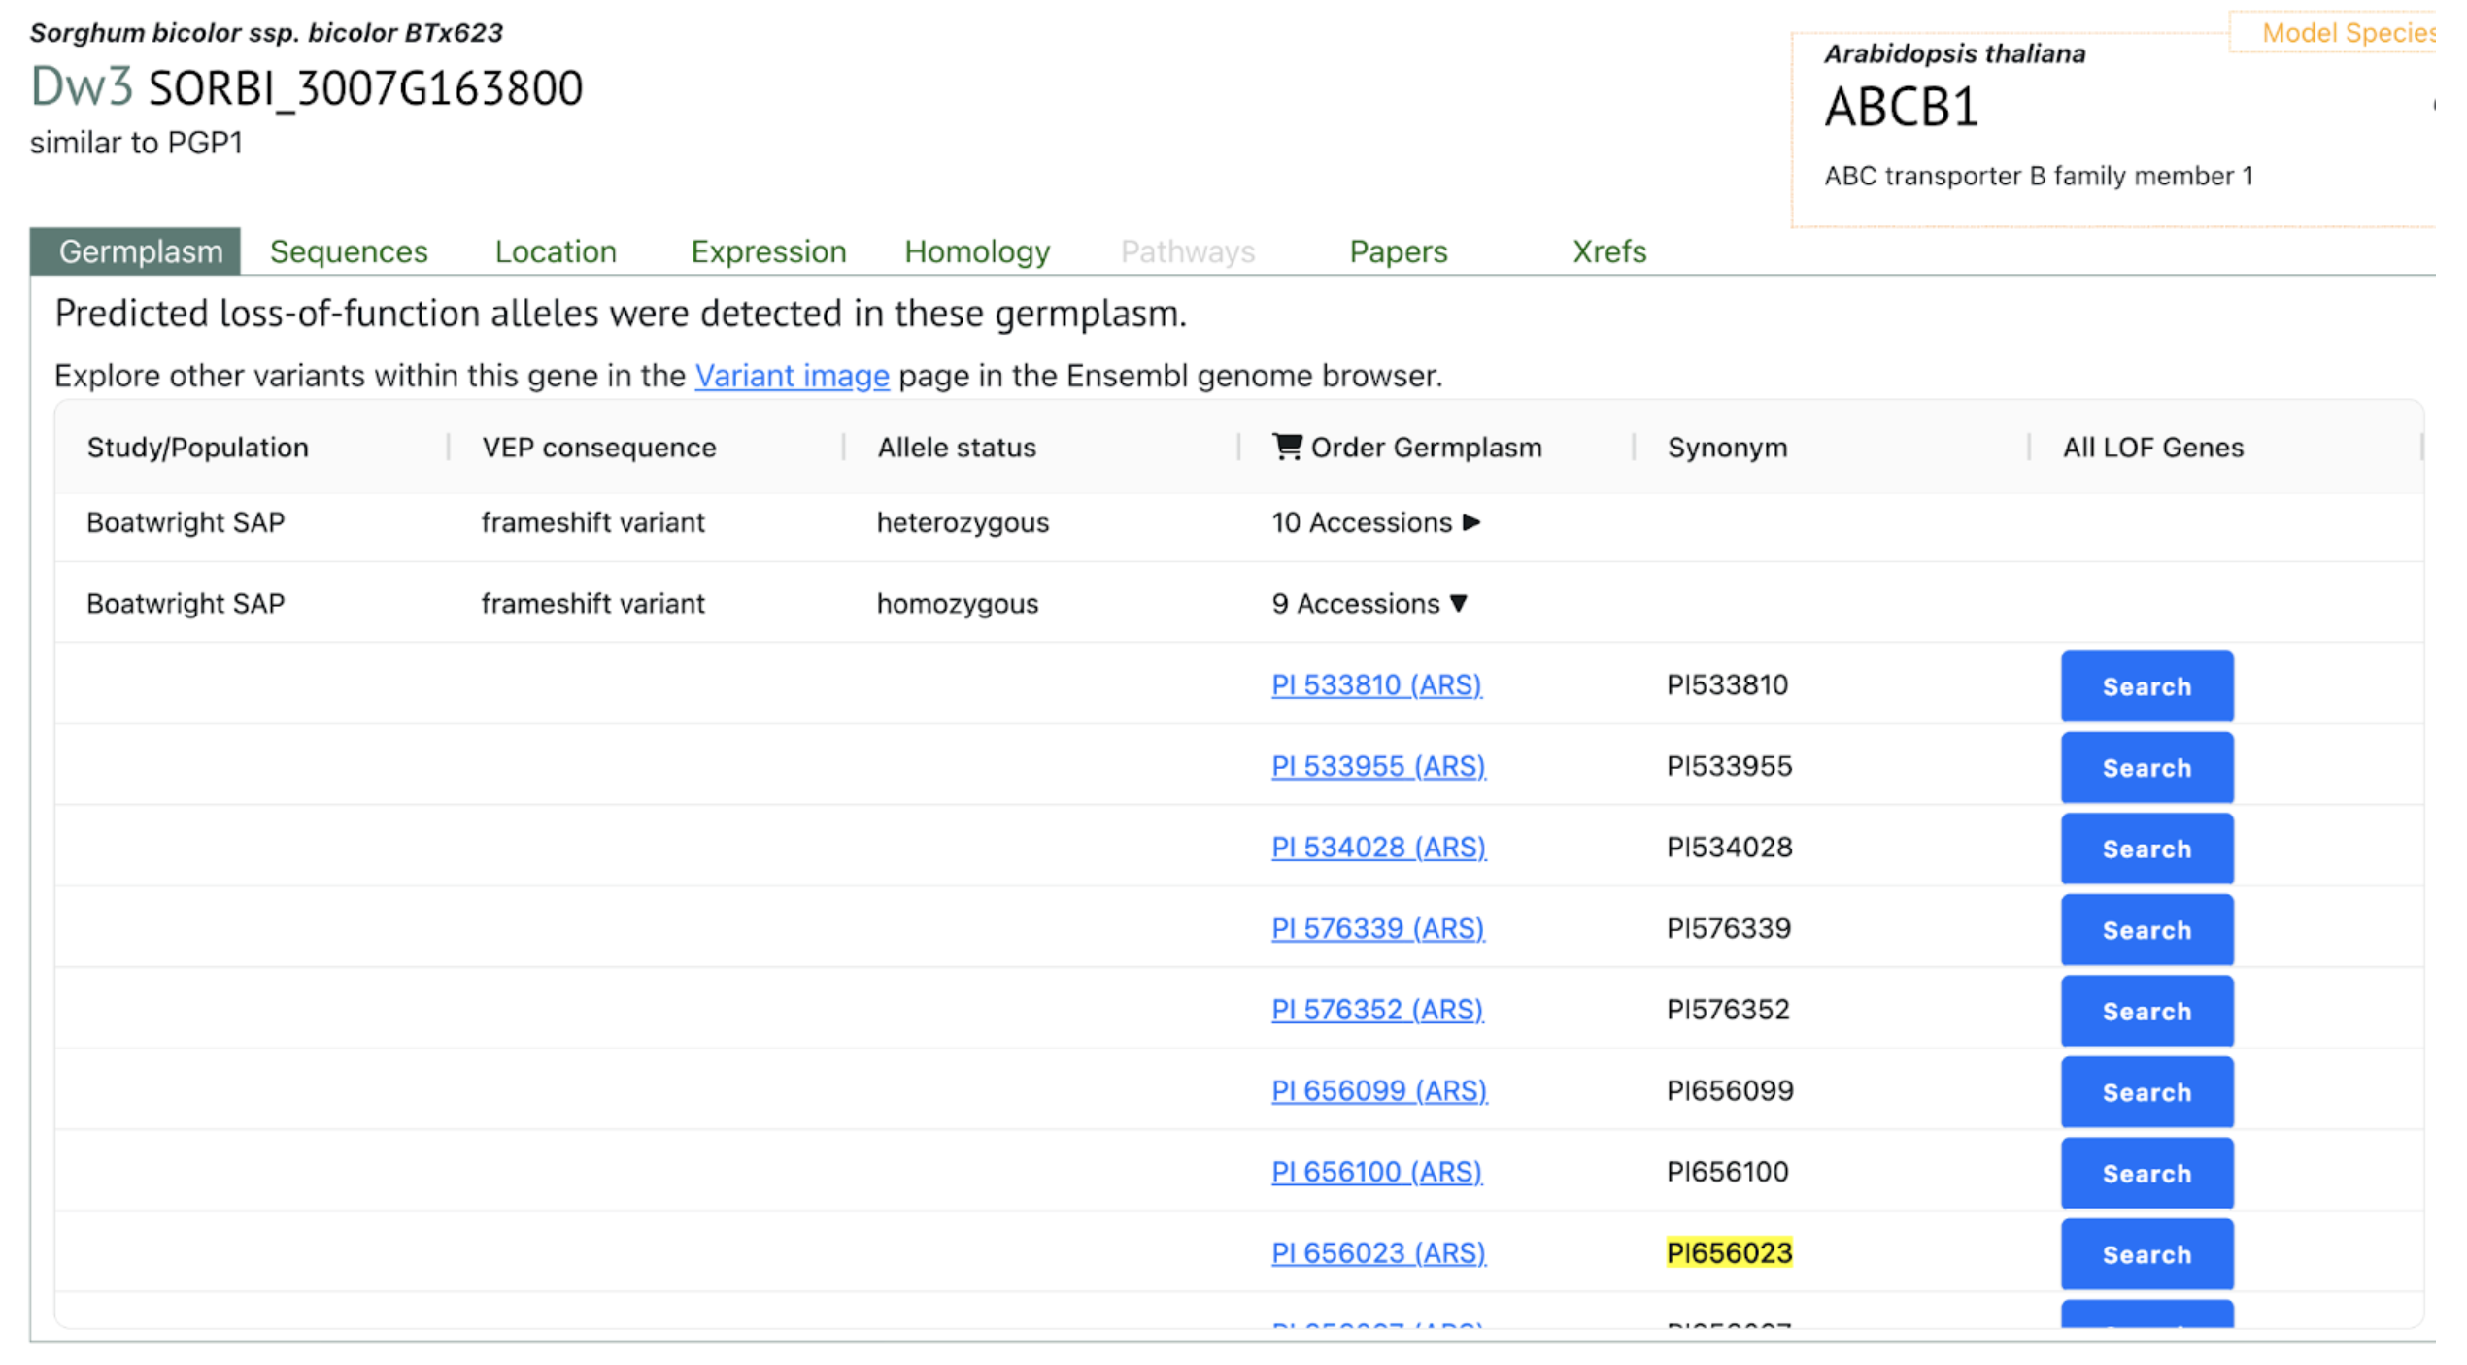Click Search button for PI533810
This screenshot has width=2467, height=1365.
(2146, 686)
